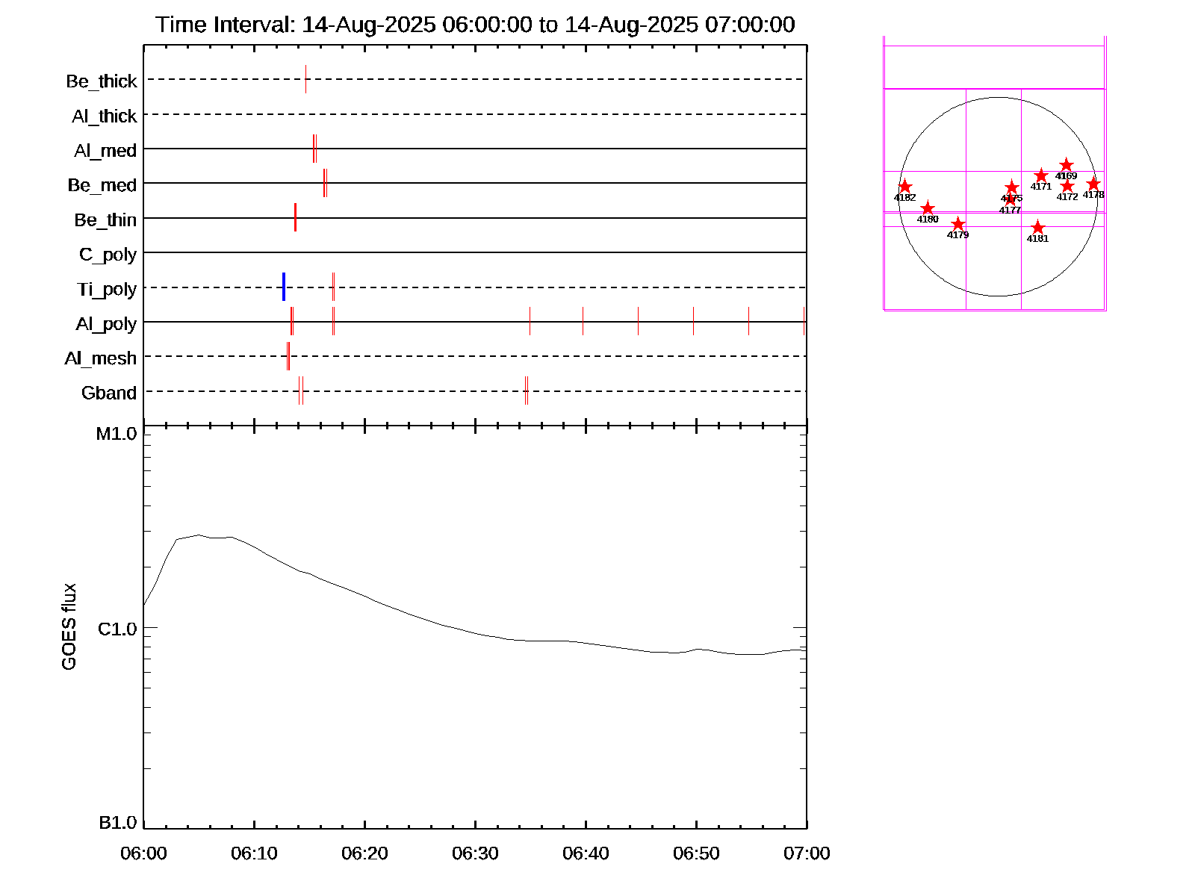
Task: Select the Al_poly red marker at 06:50
Action: [x=693, y=321]
